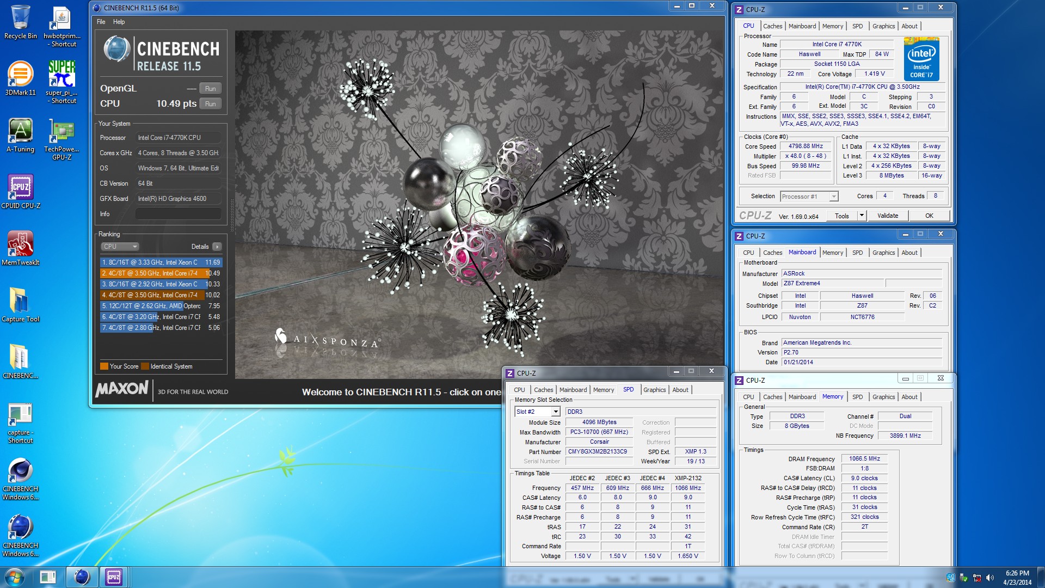Open Cinebench from the taskbar
The width and height of the screenshot is (1045, 588).
82,577
